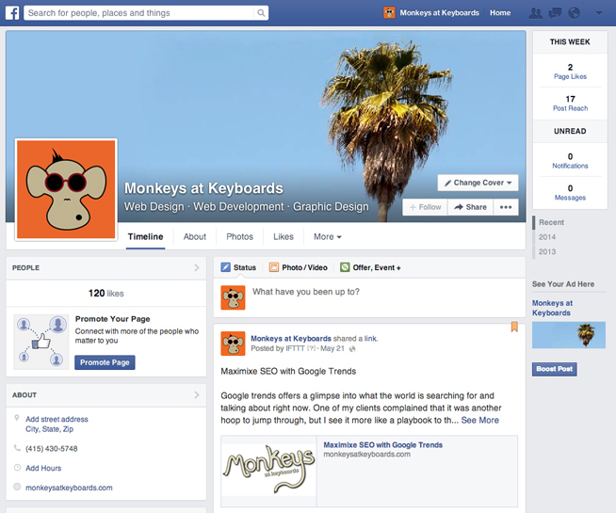This screenshot has width=616, height=513.
Task: Switch to the Photos tab
Action: pos(239,236)
